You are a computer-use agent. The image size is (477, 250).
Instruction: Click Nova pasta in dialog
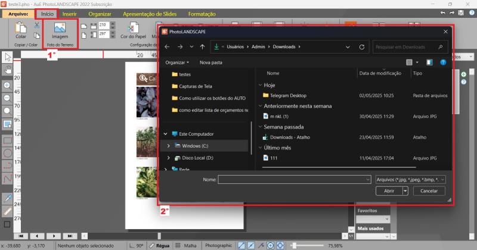point(211,62)
